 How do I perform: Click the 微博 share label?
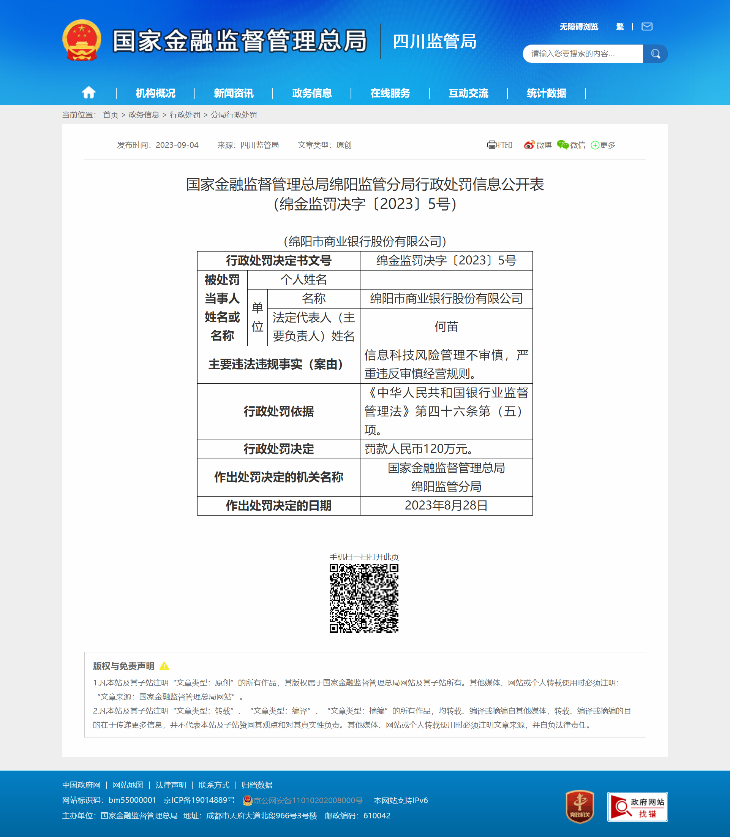[x=544, y=145]
